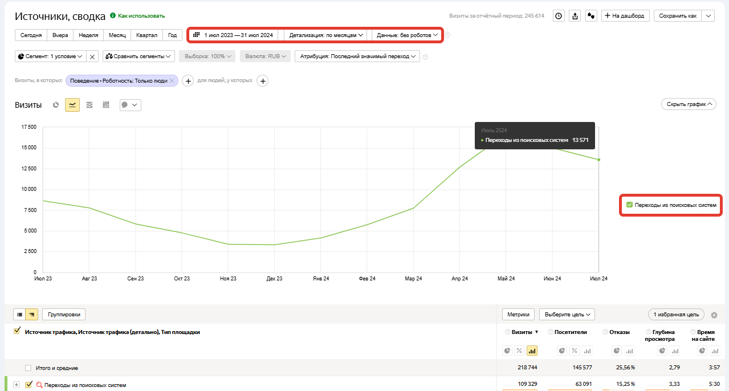
Task: Uncheck Переходы из поисковых систем in legend
Action: tap(629, 205)
